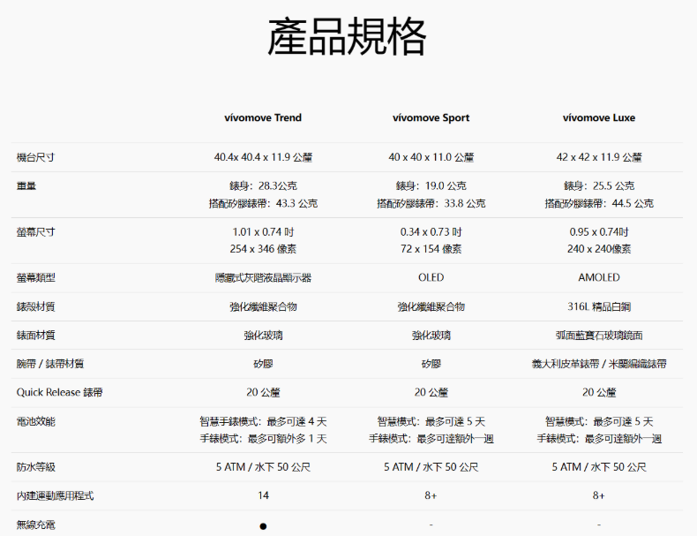This screenshot has width=697, height=536.
Task: Click the Quick Release 錶帶 row label
Action: 60,392
